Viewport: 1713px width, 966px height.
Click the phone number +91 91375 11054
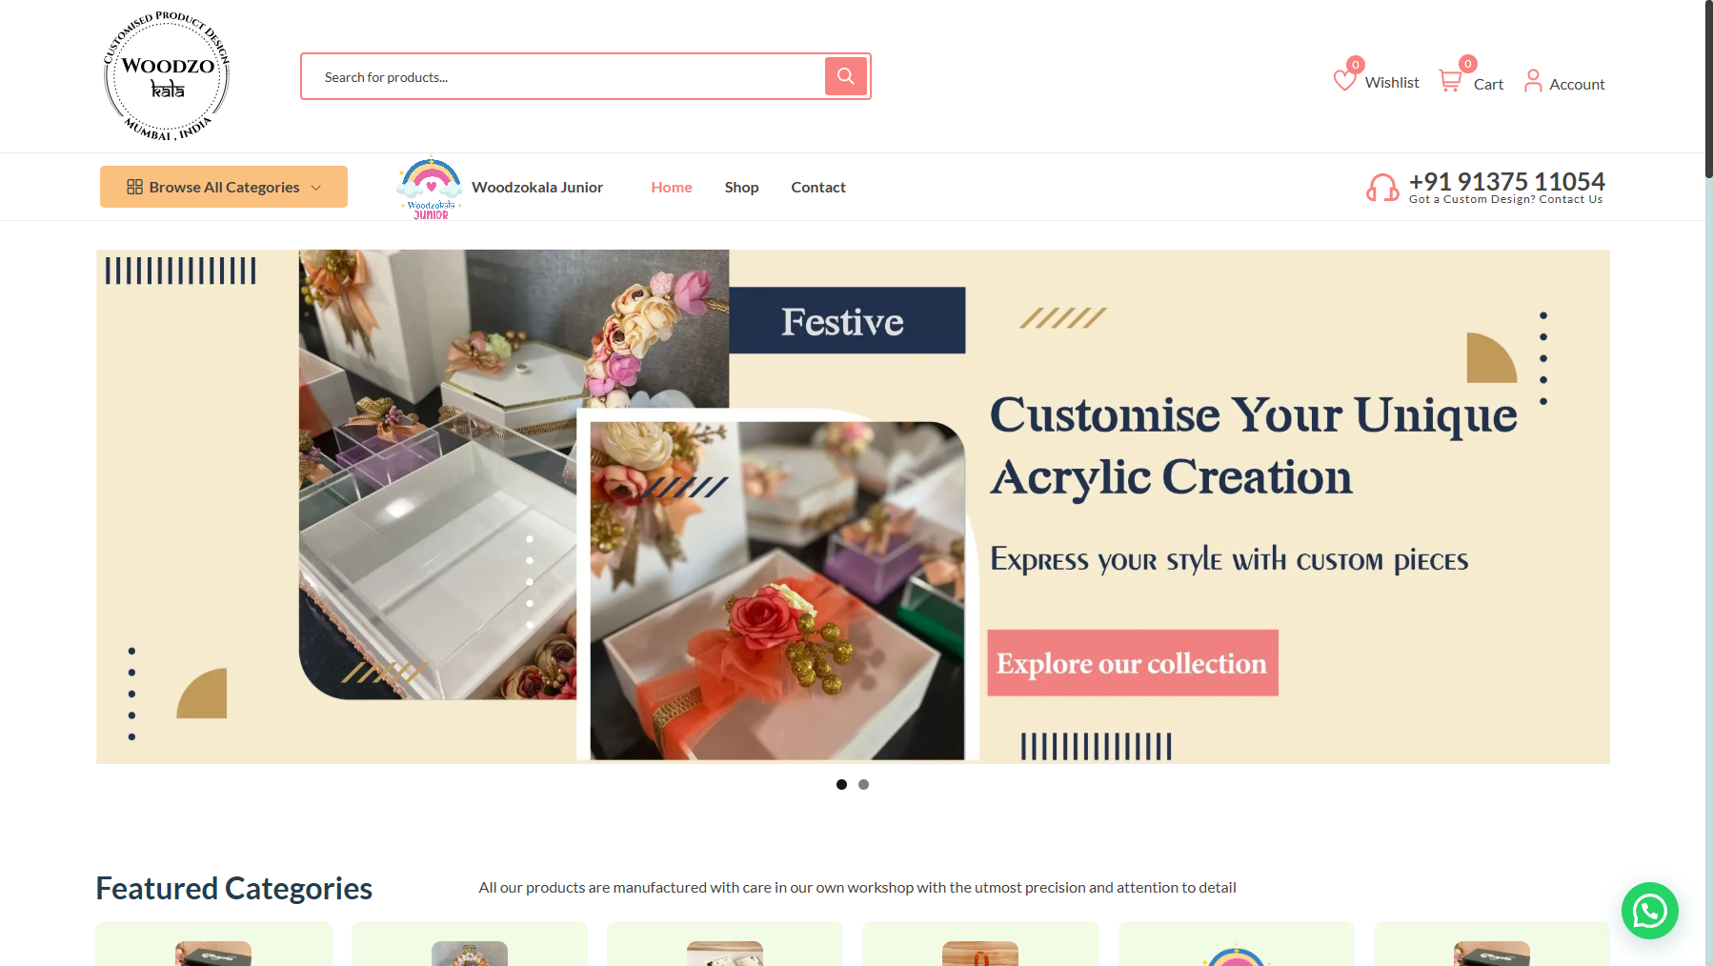[x=1506, y=181]
